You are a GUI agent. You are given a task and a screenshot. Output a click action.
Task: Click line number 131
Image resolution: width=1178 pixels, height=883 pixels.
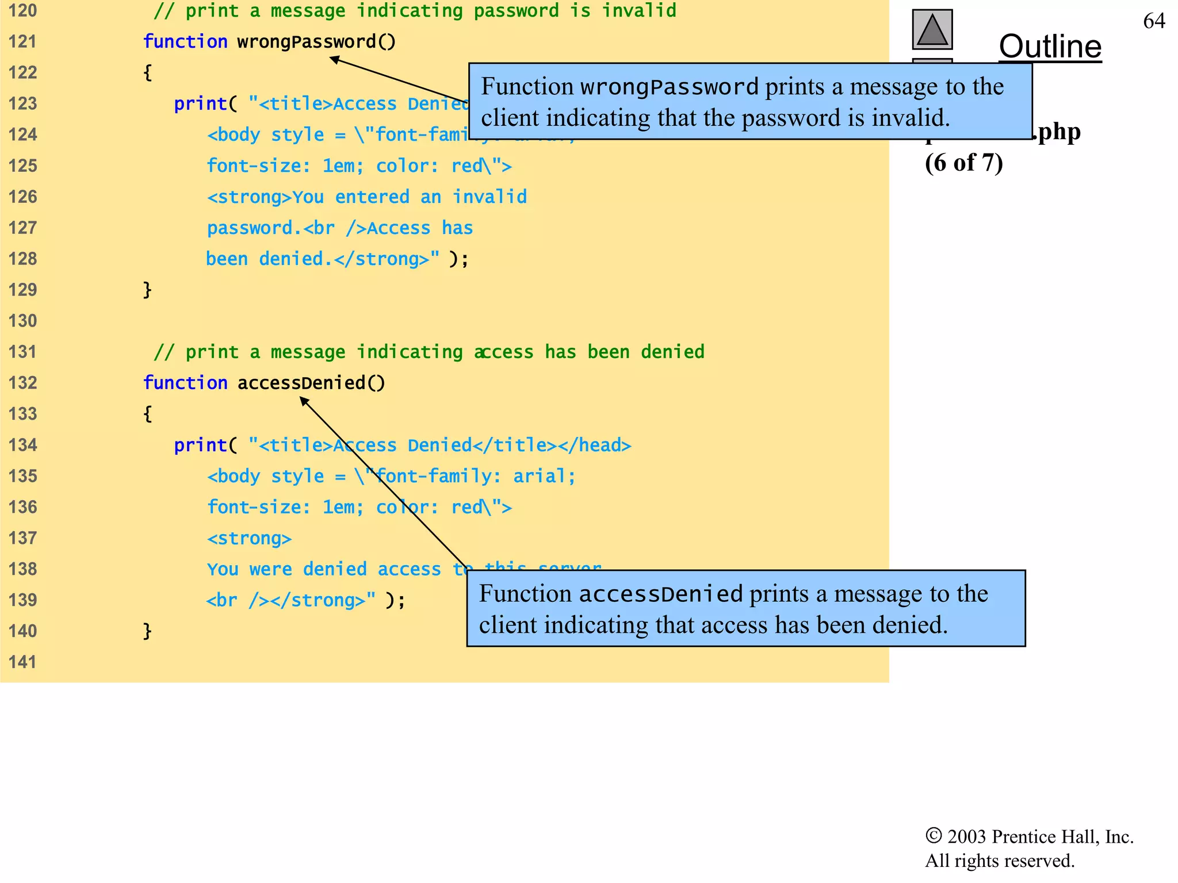click(22, 352)
